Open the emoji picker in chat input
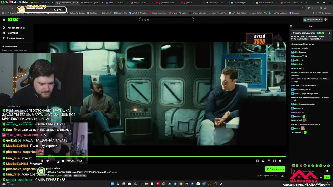The image size is (333, 187). pos(327,171)
